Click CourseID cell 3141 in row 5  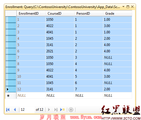[60, 45]
